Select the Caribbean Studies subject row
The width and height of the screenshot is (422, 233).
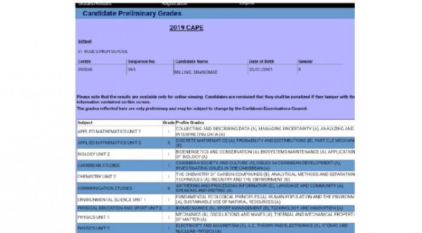coord(215,166)
